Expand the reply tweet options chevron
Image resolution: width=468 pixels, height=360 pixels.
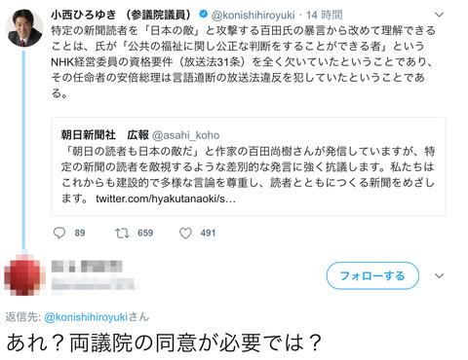click(x=440, y=275)
